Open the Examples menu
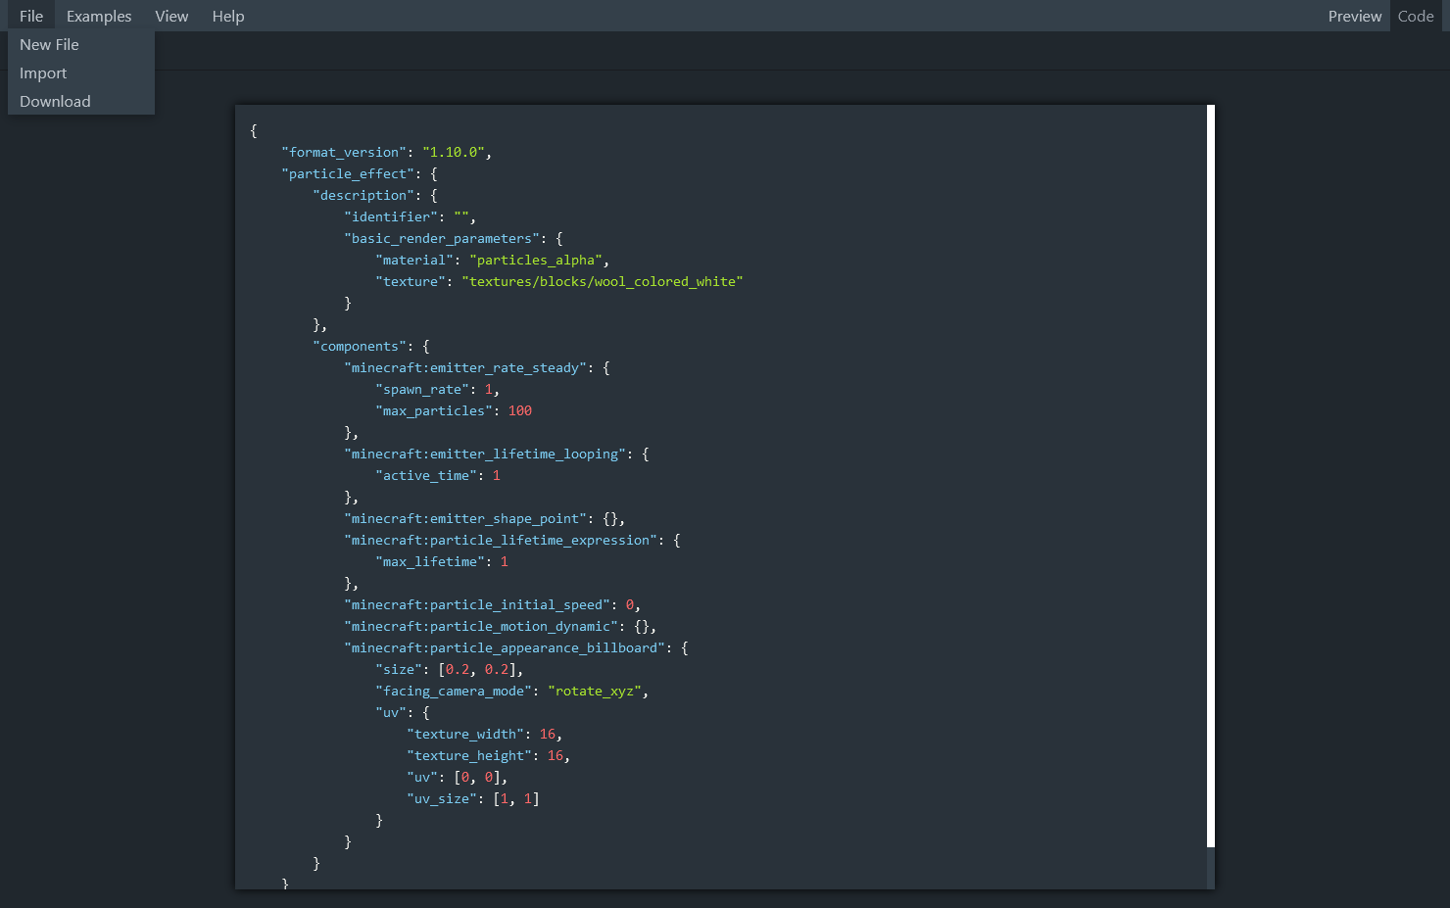The image size is (1450, 908). [99, 16]
